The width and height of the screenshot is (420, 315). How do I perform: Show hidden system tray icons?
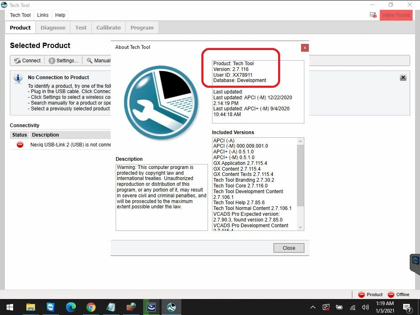click(x=313, y=307)
